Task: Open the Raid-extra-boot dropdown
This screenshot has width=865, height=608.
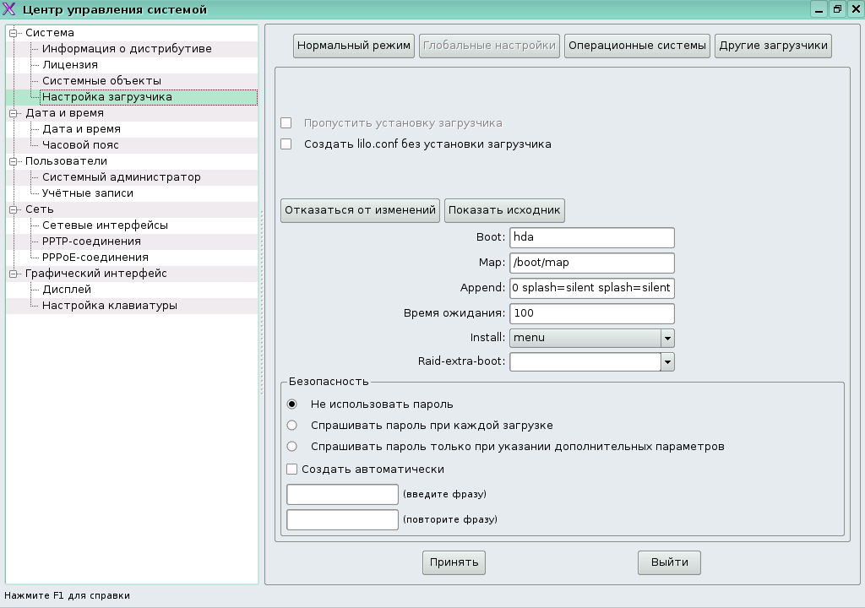Action: tap(667, 361)
